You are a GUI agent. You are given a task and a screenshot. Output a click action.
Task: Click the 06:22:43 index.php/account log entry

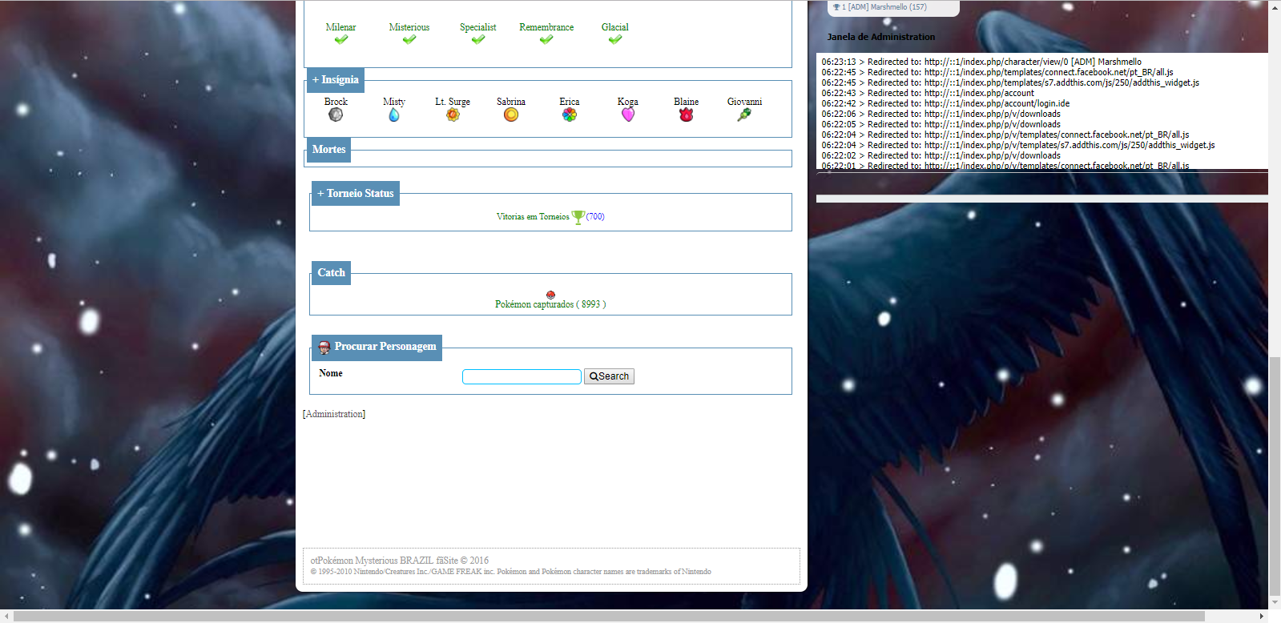tap(928, 93)
